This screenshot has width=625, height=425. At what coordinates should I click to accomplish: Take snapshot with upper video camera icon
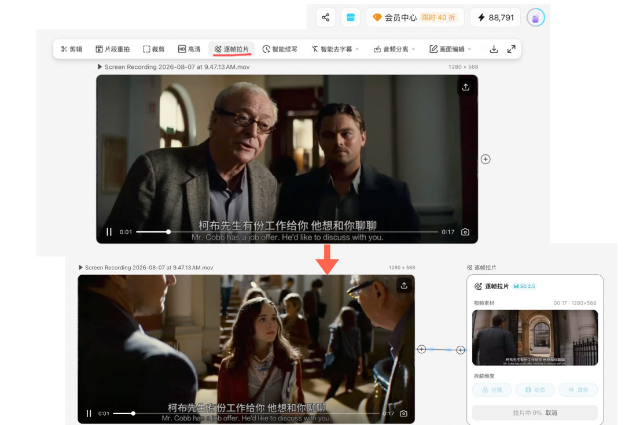pos(465,232)
